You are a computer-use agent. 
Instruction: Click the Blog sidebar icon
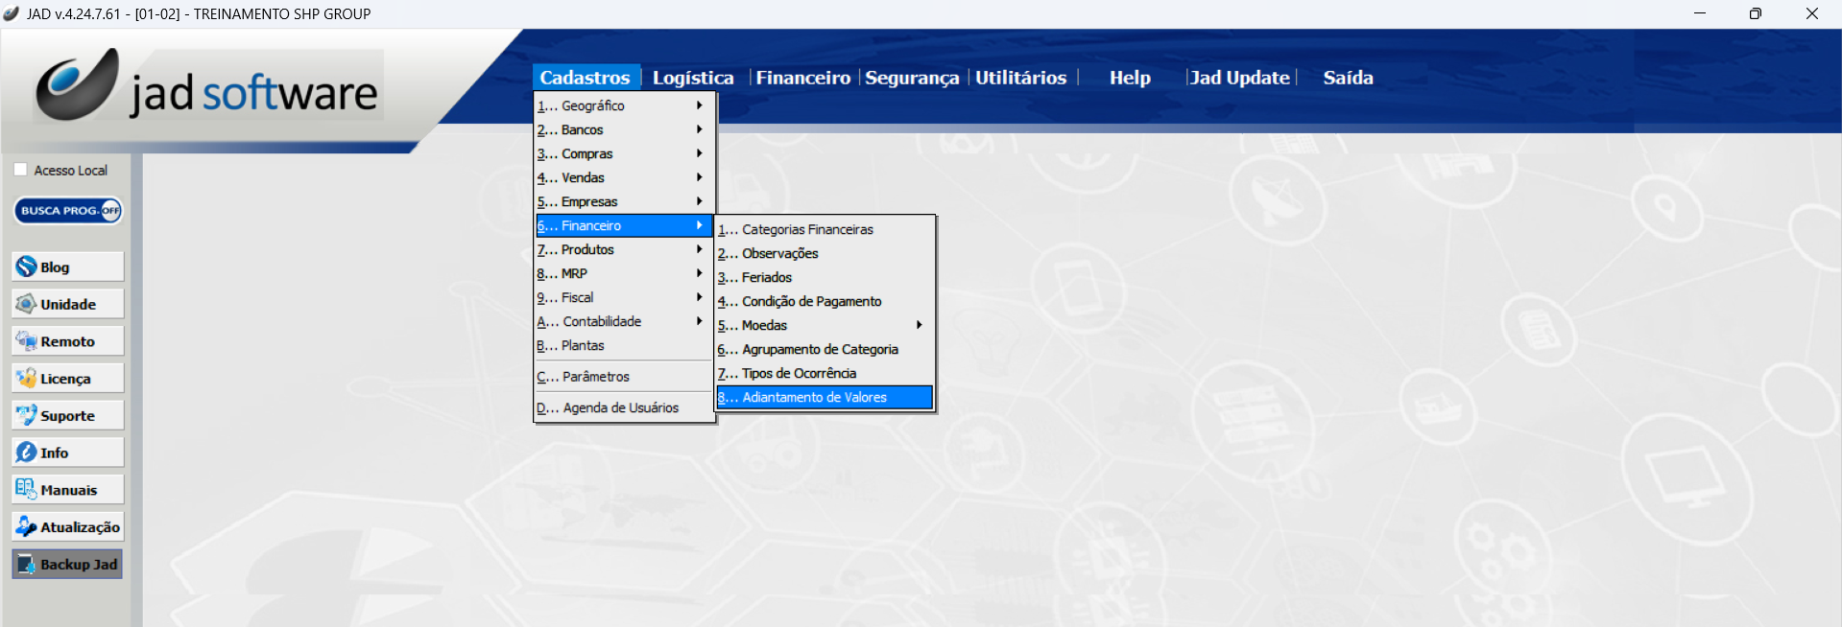(67, 267)
